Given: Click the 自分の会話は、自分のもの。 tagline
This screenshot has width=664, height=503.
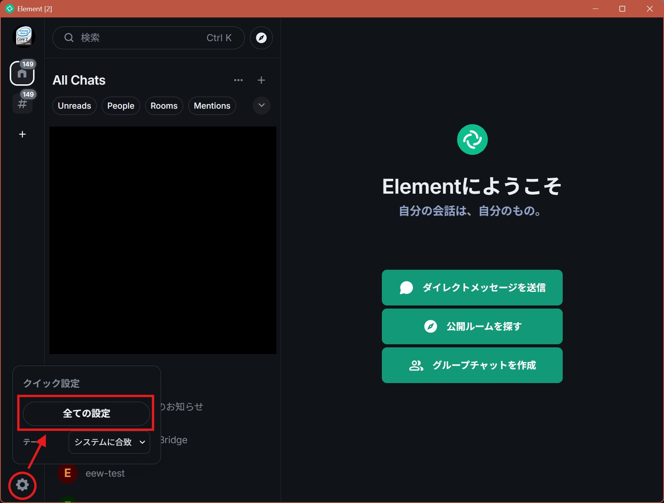Looking at the screenshot, I should (x=470, y=211).
